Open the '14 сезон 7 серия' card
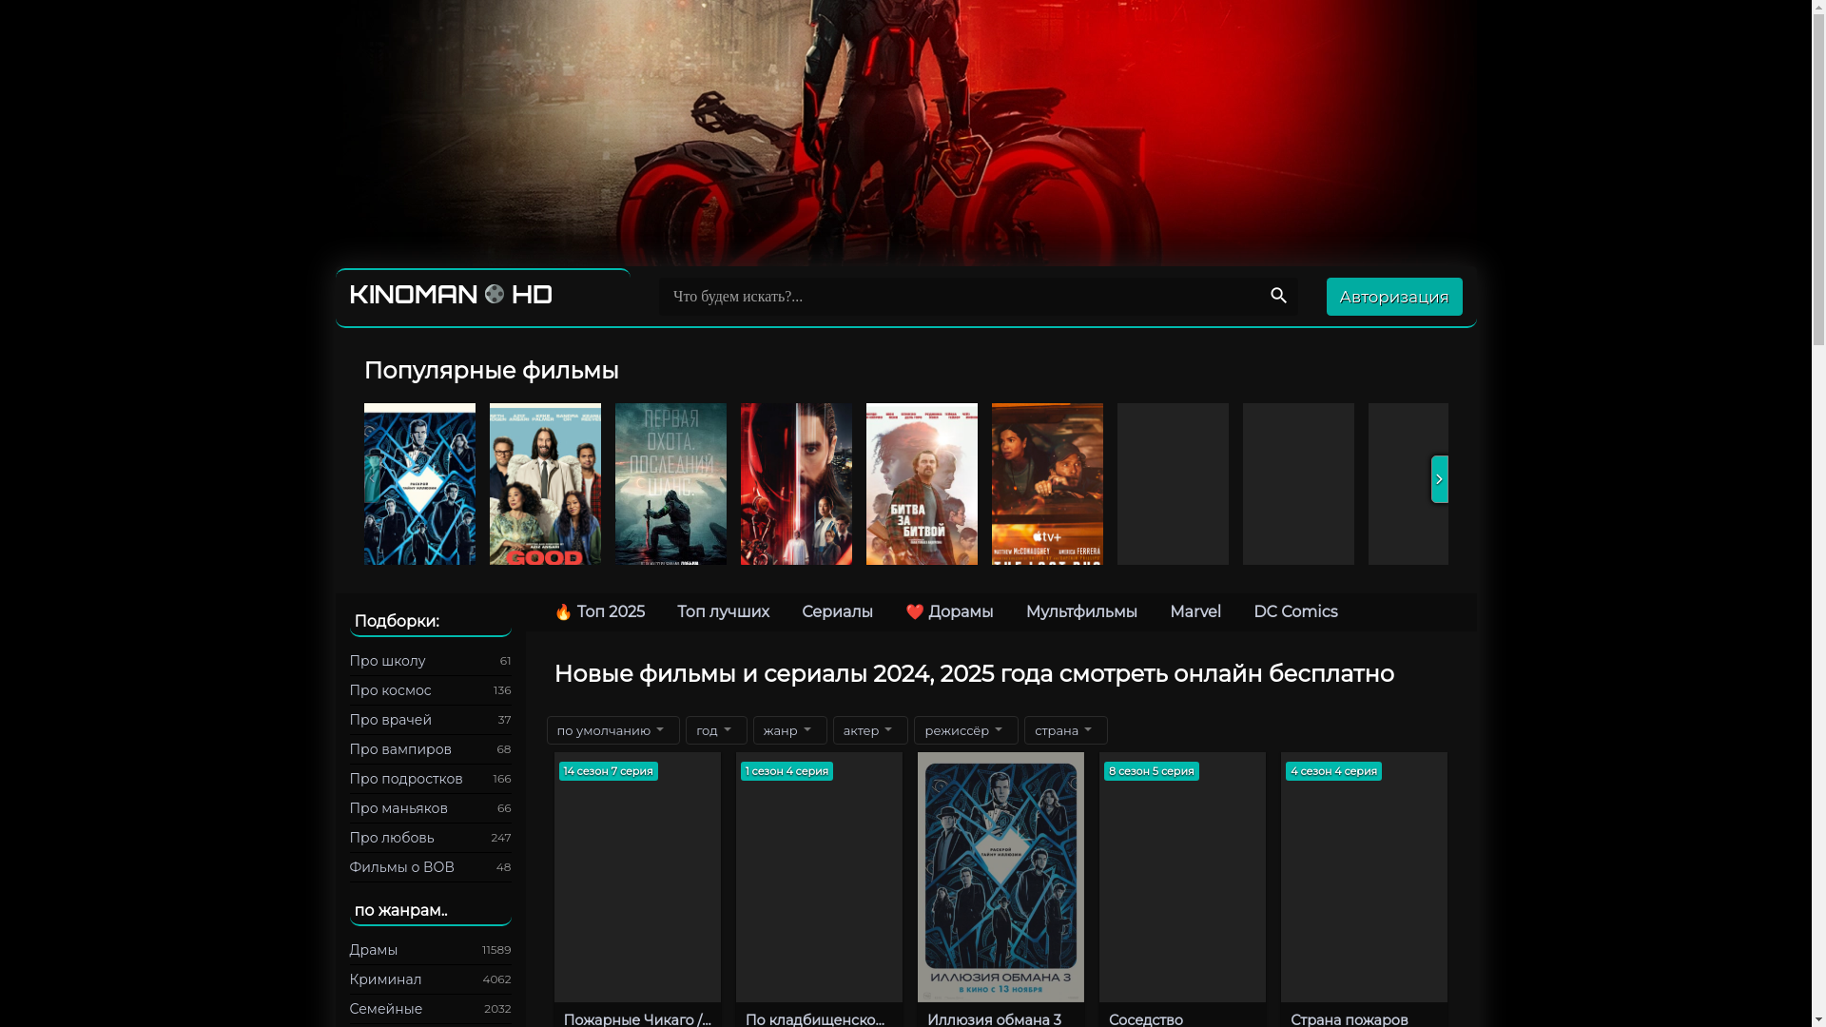The image size is (1826, 1027). tap(637, 877)
